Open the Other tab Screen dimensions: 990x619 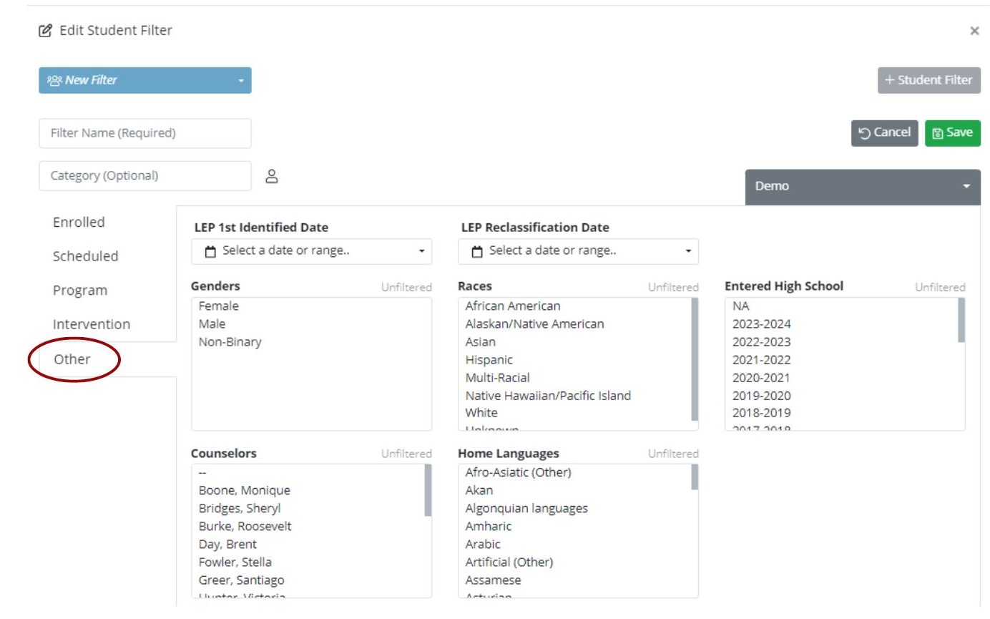pos(72,359)
